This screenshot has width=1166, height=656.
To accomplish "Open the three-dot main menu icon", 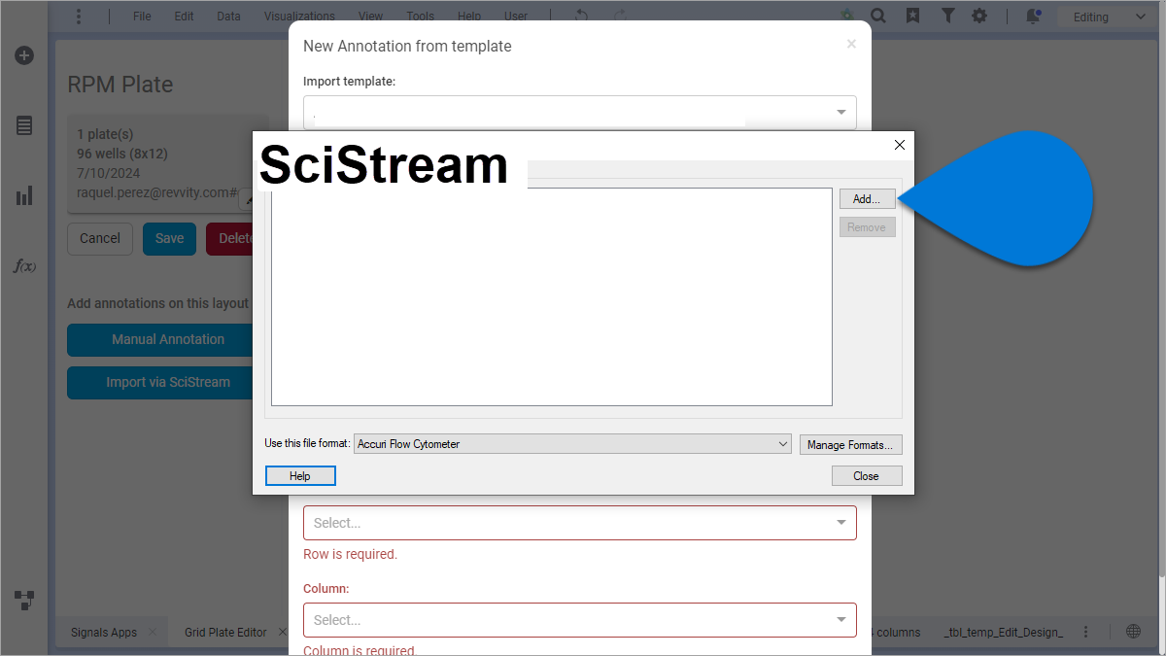I will pyautogui.click(x=79, y=17).
